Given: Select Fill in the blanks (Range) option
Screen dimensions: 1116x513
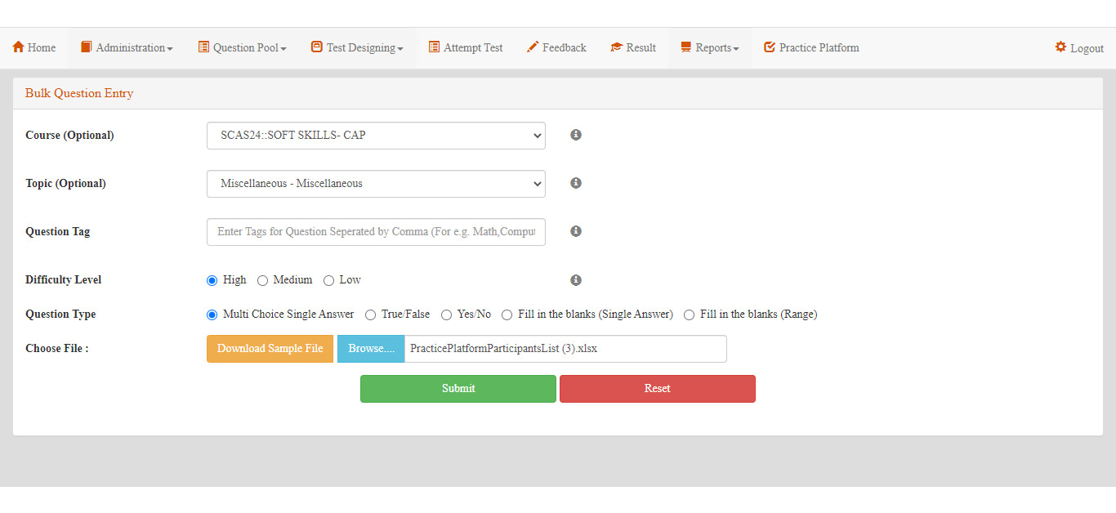Looking at the screenshot, I should tap(690, 314).
